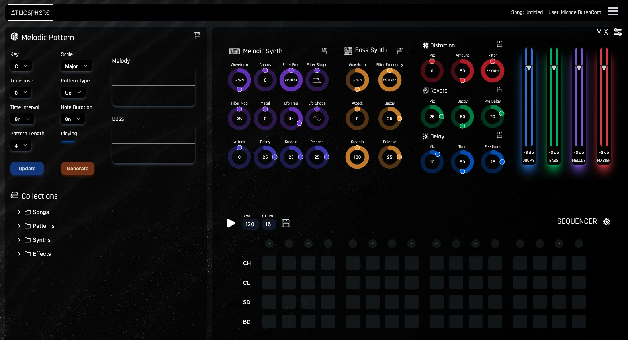628x340 pixels.
Task: Click the Reverb spiral icon
Action: click(426, 91)
